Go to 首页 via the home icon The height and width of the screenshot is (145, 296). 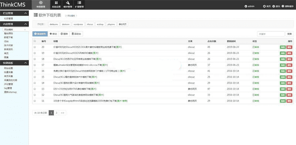(264, 6)
